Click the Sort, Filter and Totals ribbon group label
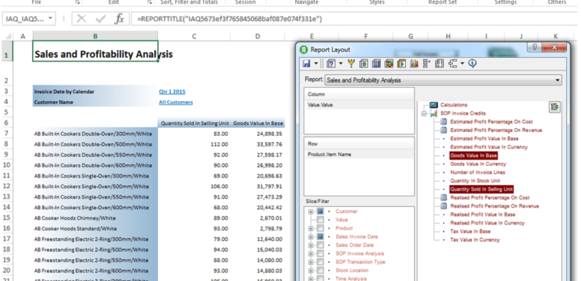Screen dimensions: 581x281 click(x=189, y=2)
